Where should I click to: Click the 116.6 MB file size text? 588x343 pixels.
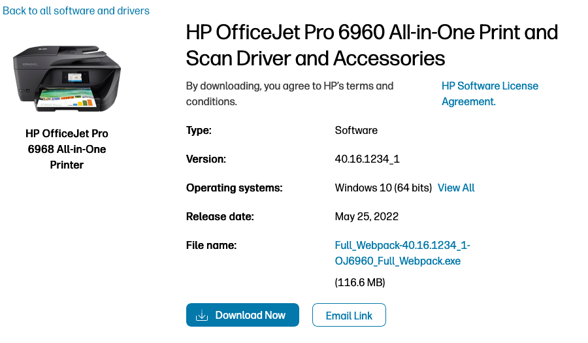tap(360, 283)
